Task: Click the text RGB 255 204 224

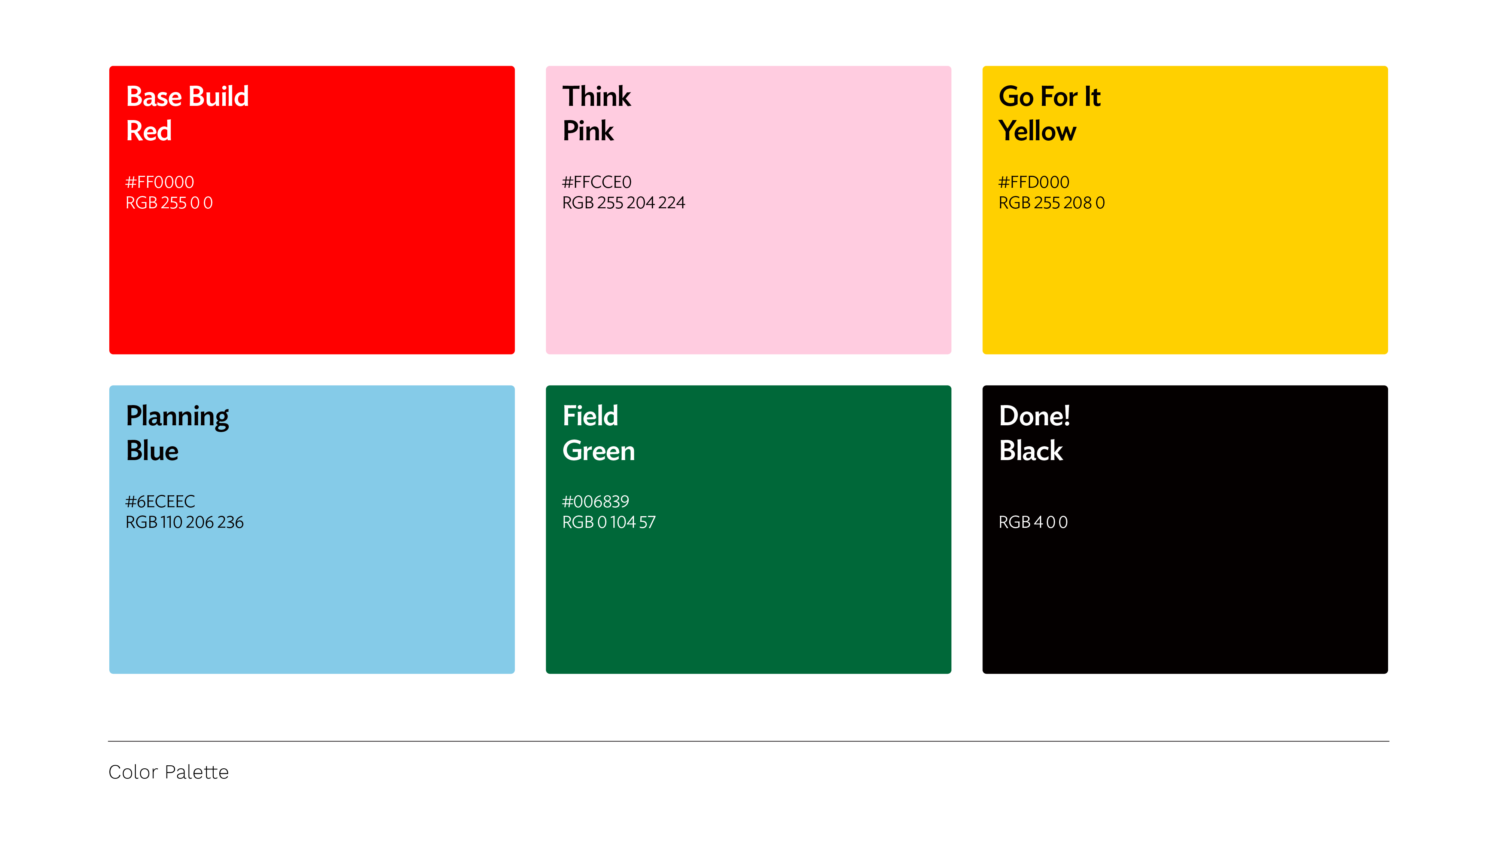Action: click(624, 203)
